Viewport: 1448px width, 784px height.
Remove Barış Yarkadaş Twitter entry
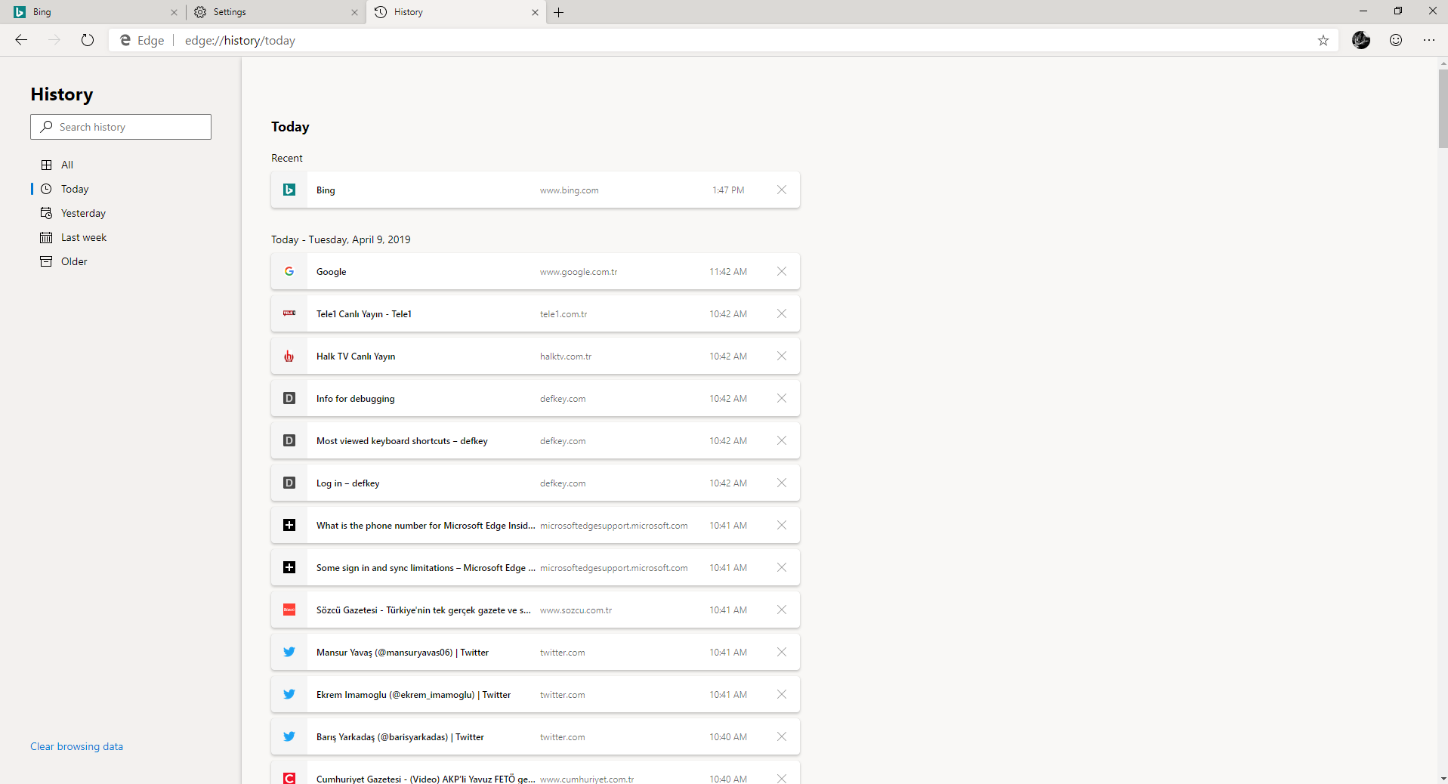click(782, 736)
